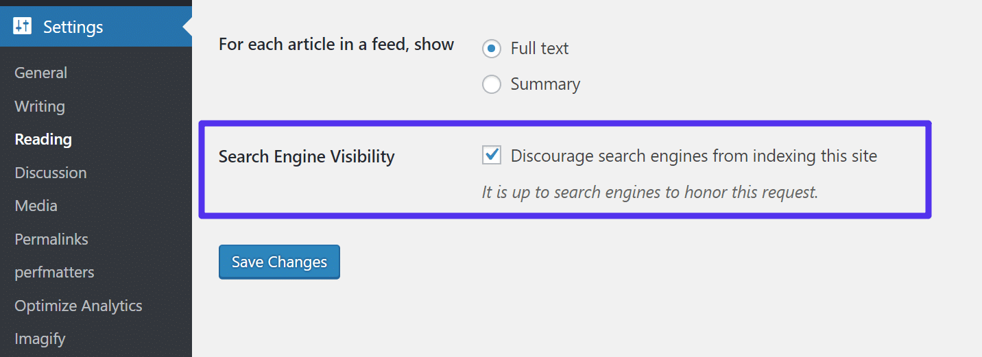The image size is (982, 357).
Task: Open perfmatters plugin settings
Action: point(54,272)
